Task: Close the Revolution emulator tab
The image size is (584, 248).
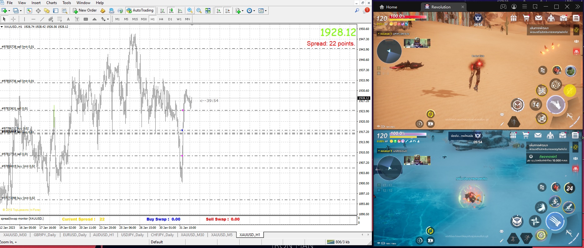Action: [x=463, y=7]
